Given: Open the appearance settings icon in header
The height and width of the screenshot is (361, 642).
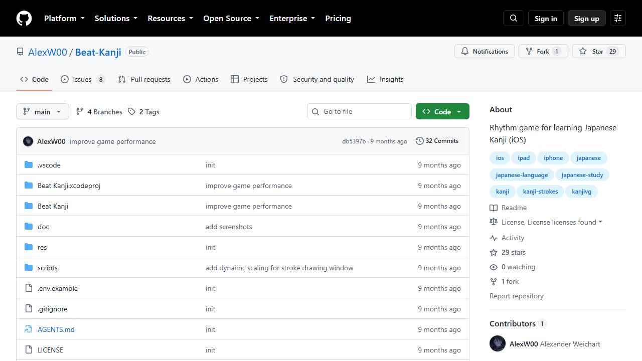Looking at the screenshot, I should click(x=618, y=18).
